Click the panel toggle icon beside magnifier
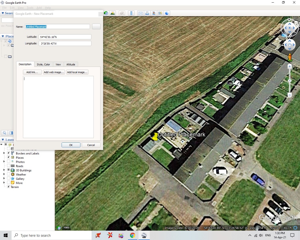 (11, 133)
